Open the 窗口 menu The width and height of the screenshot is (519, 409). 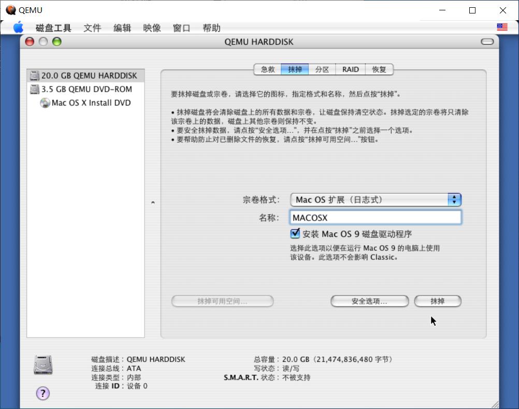(x=182, y=28)
